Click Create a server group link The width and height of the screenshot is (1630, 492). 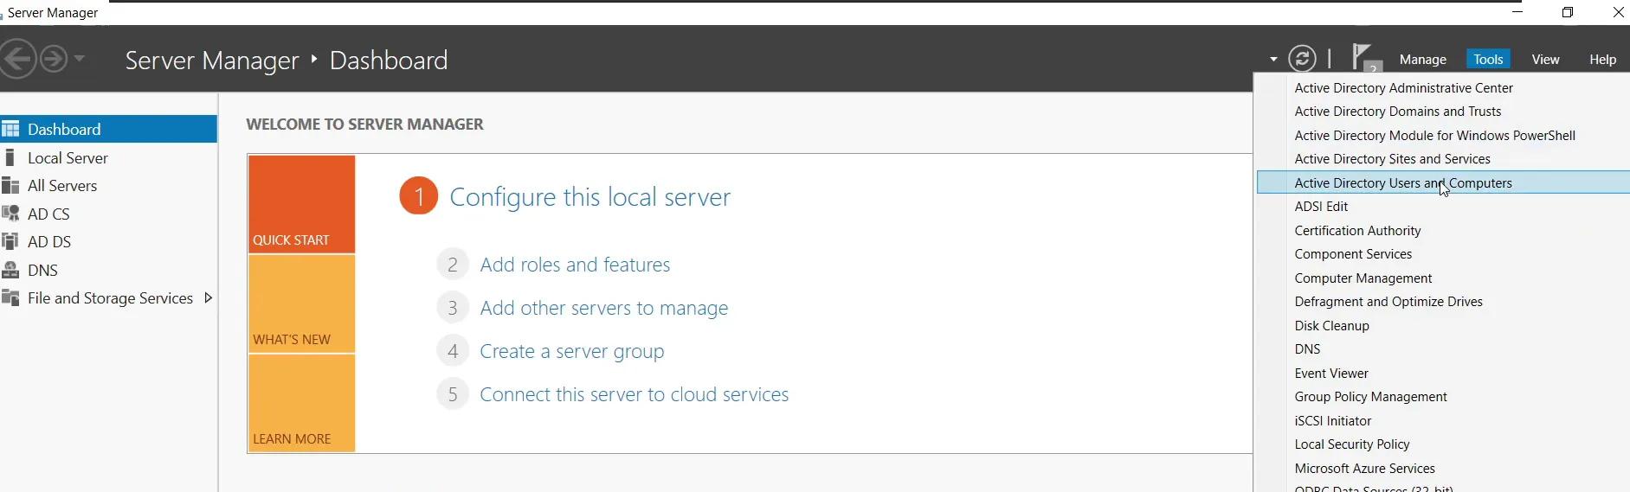point(572,351)
